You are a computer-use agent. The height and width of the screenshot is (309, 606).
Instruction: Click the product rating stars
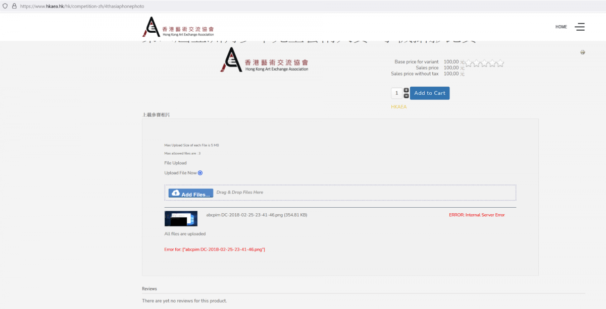tap(484, 63)
